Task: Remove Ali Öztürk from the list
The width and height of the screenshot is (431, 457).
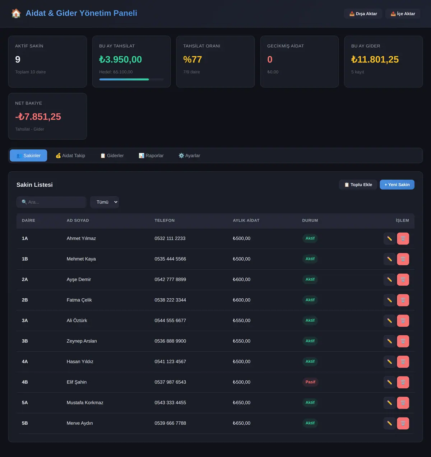Action: pos(403,321)
